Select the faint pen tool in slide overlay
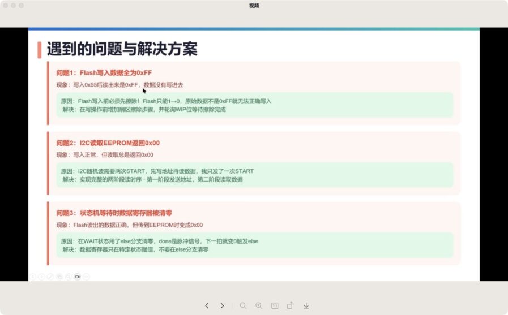This screenshot has height=315, width=508. coord(50,277)
